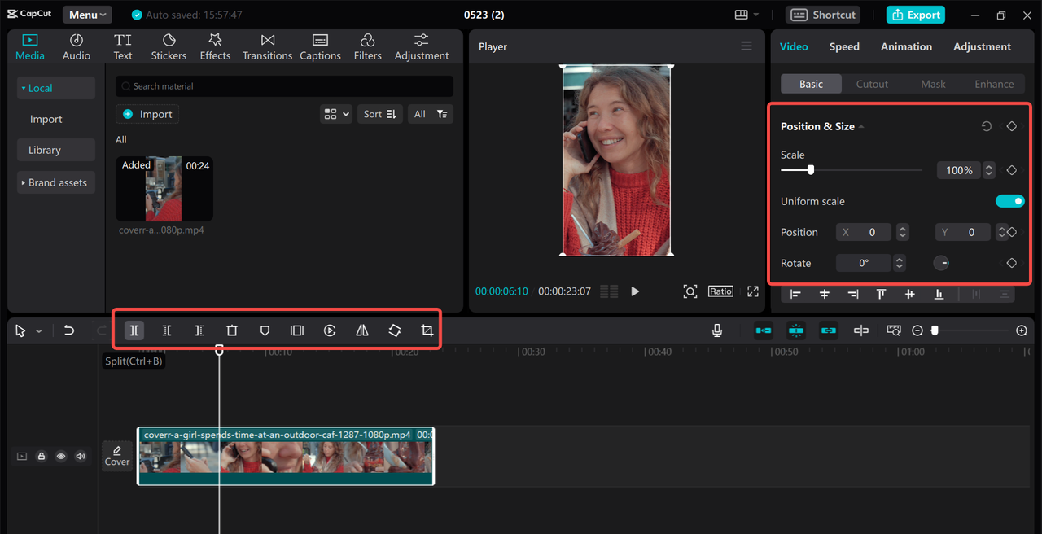The width and height of the screenshot is (1042, 534).
Task: Reset Position & Size settings
Action: pyautogui.click(x=987, y=126)
